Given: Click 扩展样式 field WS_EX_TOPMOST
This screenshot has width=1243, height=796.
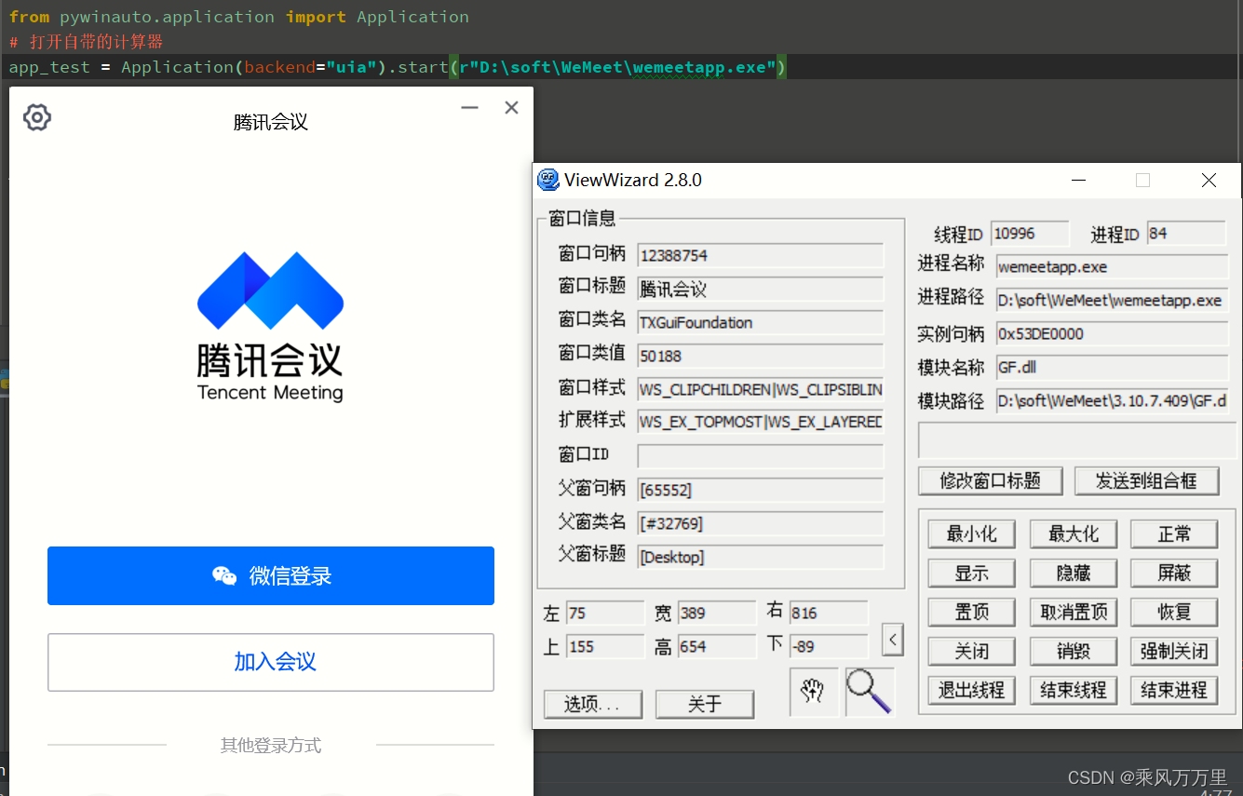Looking at the screenshot, I should pos(761,423).
